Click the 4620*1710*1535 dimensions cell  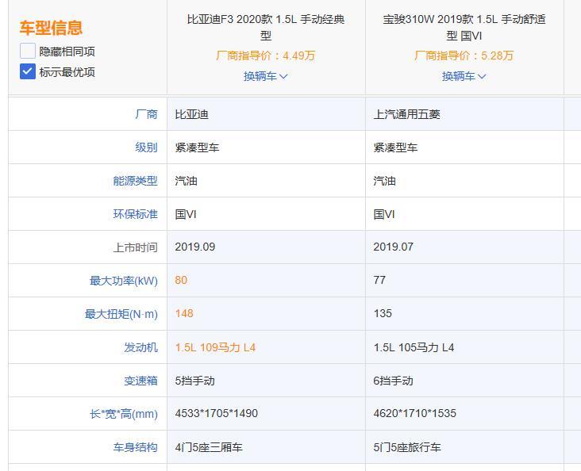[x=464, y=414]
